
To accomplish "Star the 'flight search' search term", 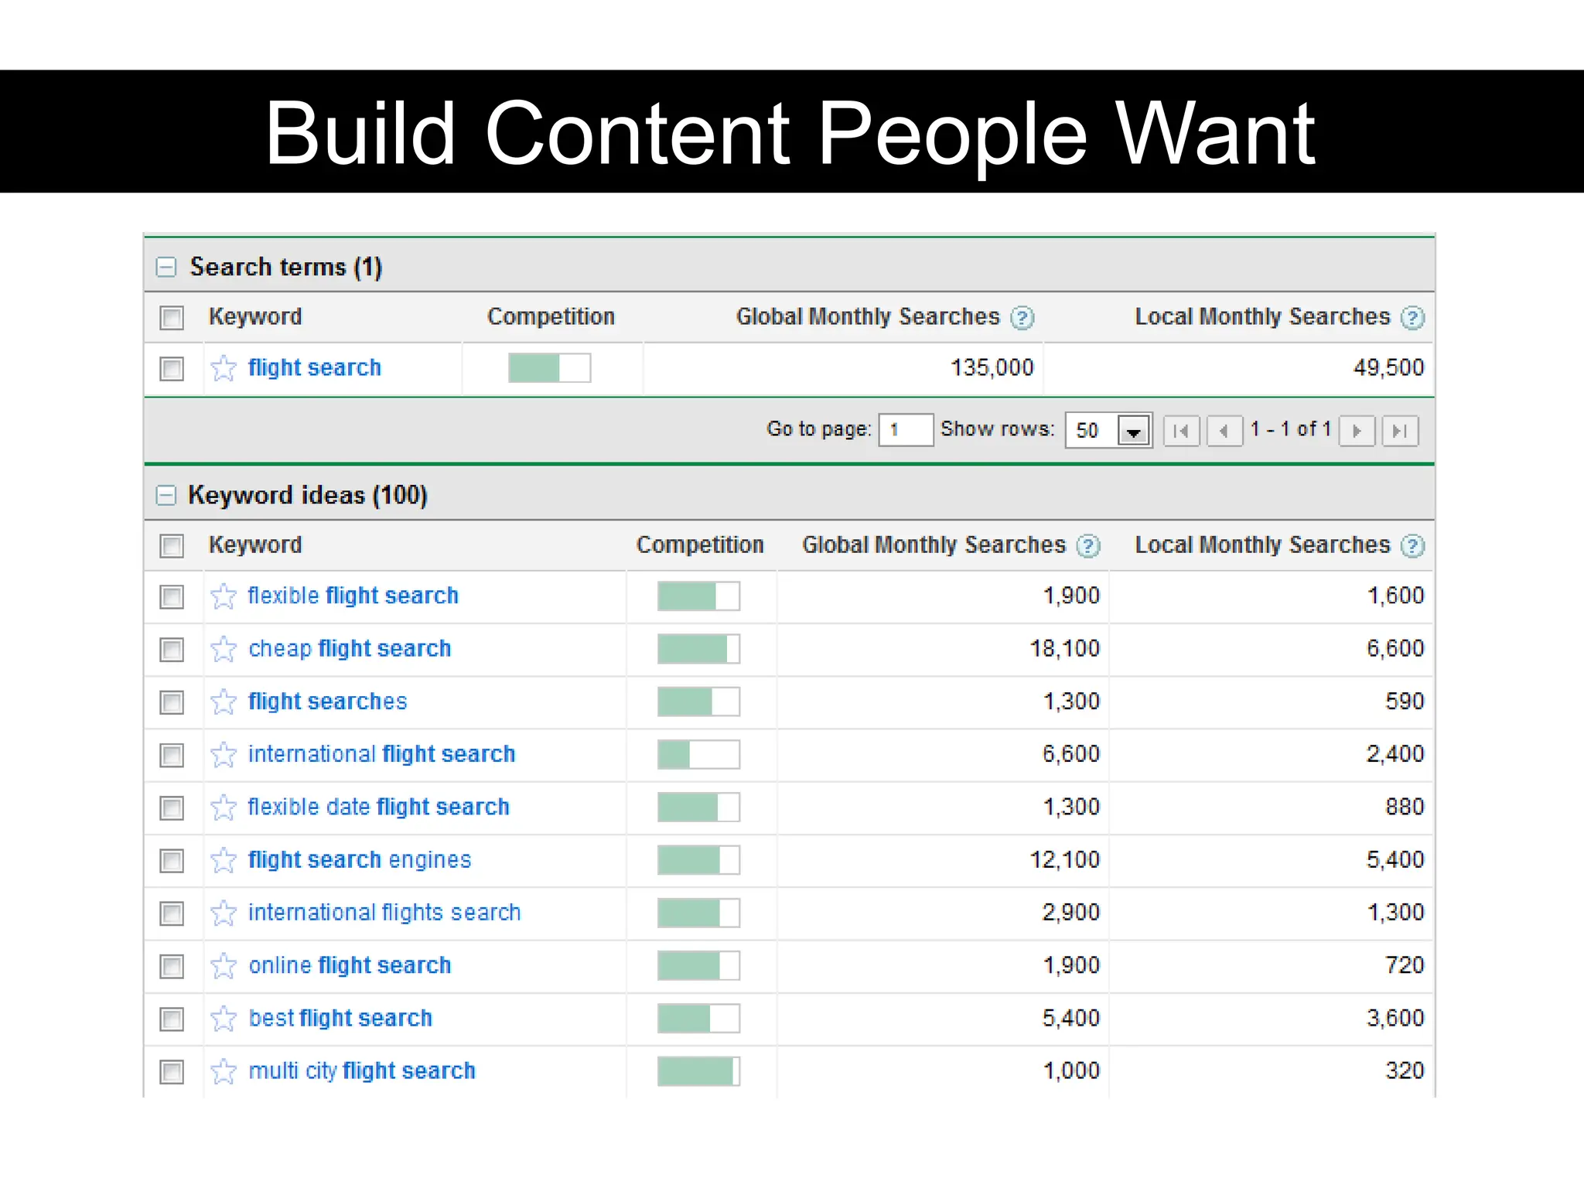I will point(224,368).
